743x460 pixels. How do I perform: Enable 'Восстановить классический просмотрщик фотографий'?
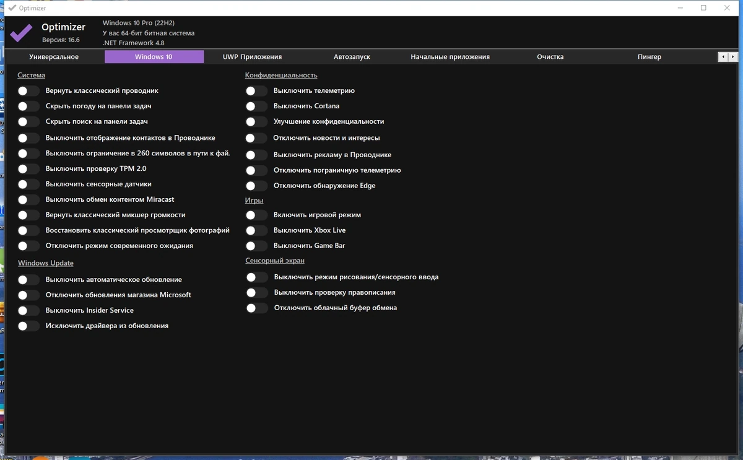28,230
